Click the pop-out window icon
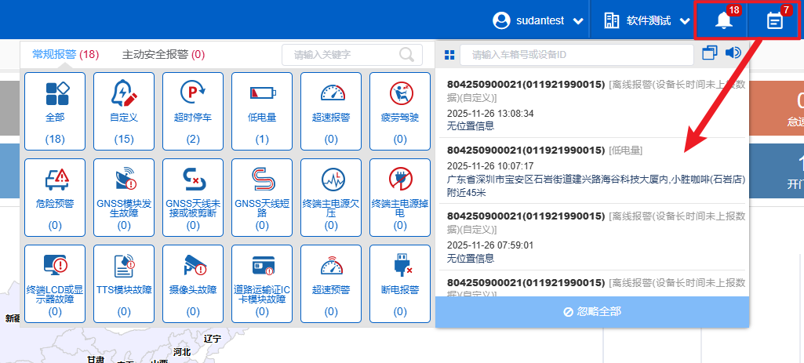This screenshot has height=363, width=804. point(709,53)
